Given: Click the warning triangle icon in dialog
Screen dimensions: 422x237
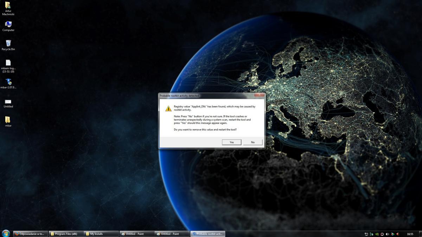Looking at the screenshot, I should pyautogui.click(x=168, y=108).
